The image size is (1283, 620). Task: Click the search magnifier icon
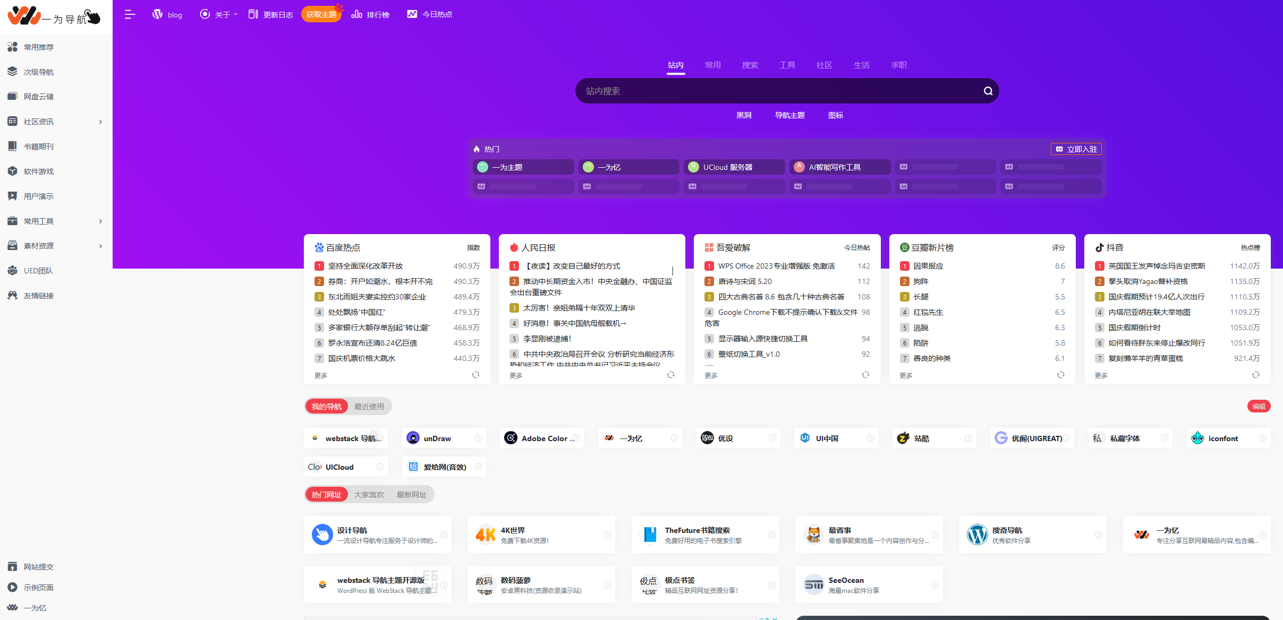[x=988, y=91]
